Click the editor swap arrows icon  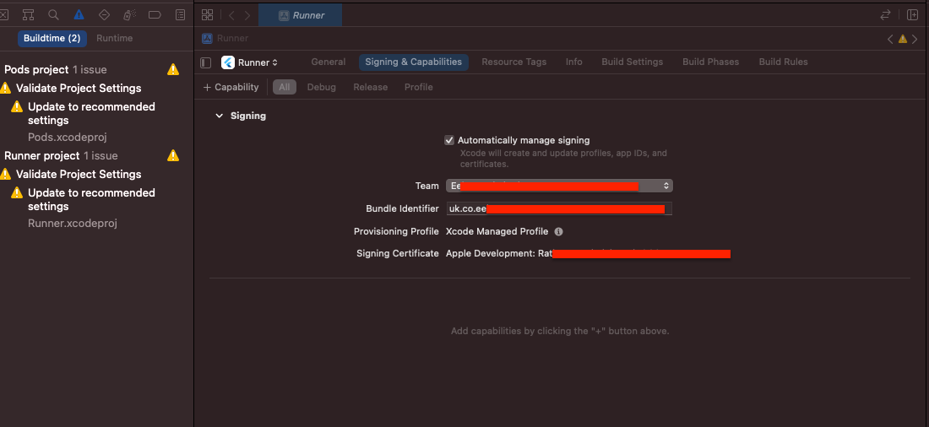tap(886, 15)
